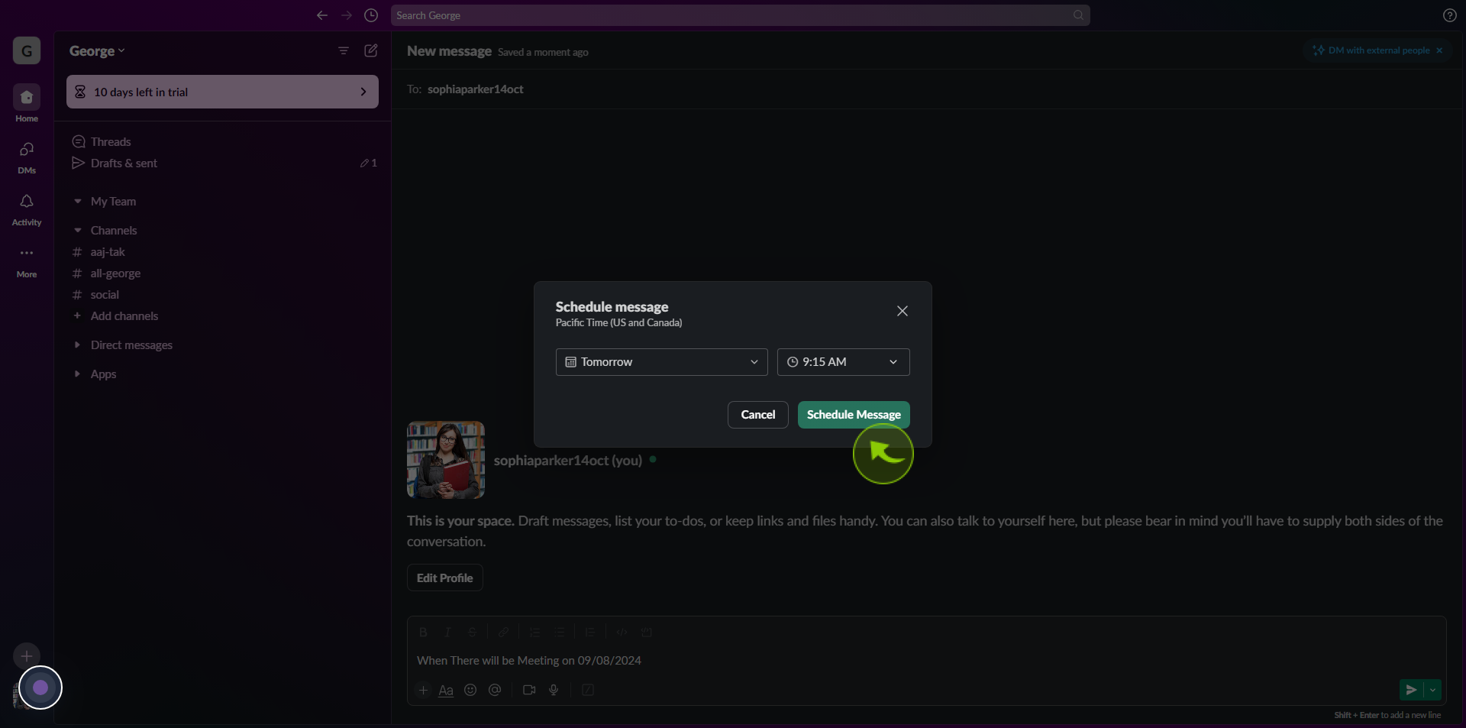Click Add channels
Image resolution: width=1466 pixels, height=728 pixels.
(124, 316)
